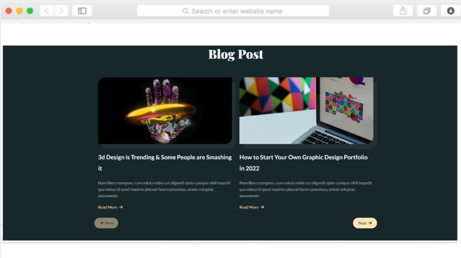Click the Prev pagination button

[x=106, y=223]
